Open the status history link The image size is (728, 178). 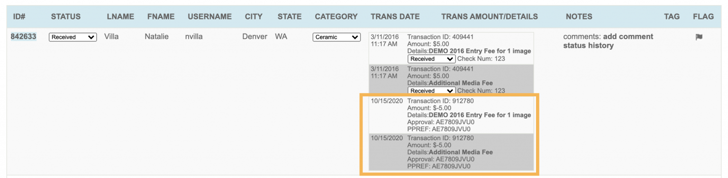pyautogui.click(x=588, y=46)
